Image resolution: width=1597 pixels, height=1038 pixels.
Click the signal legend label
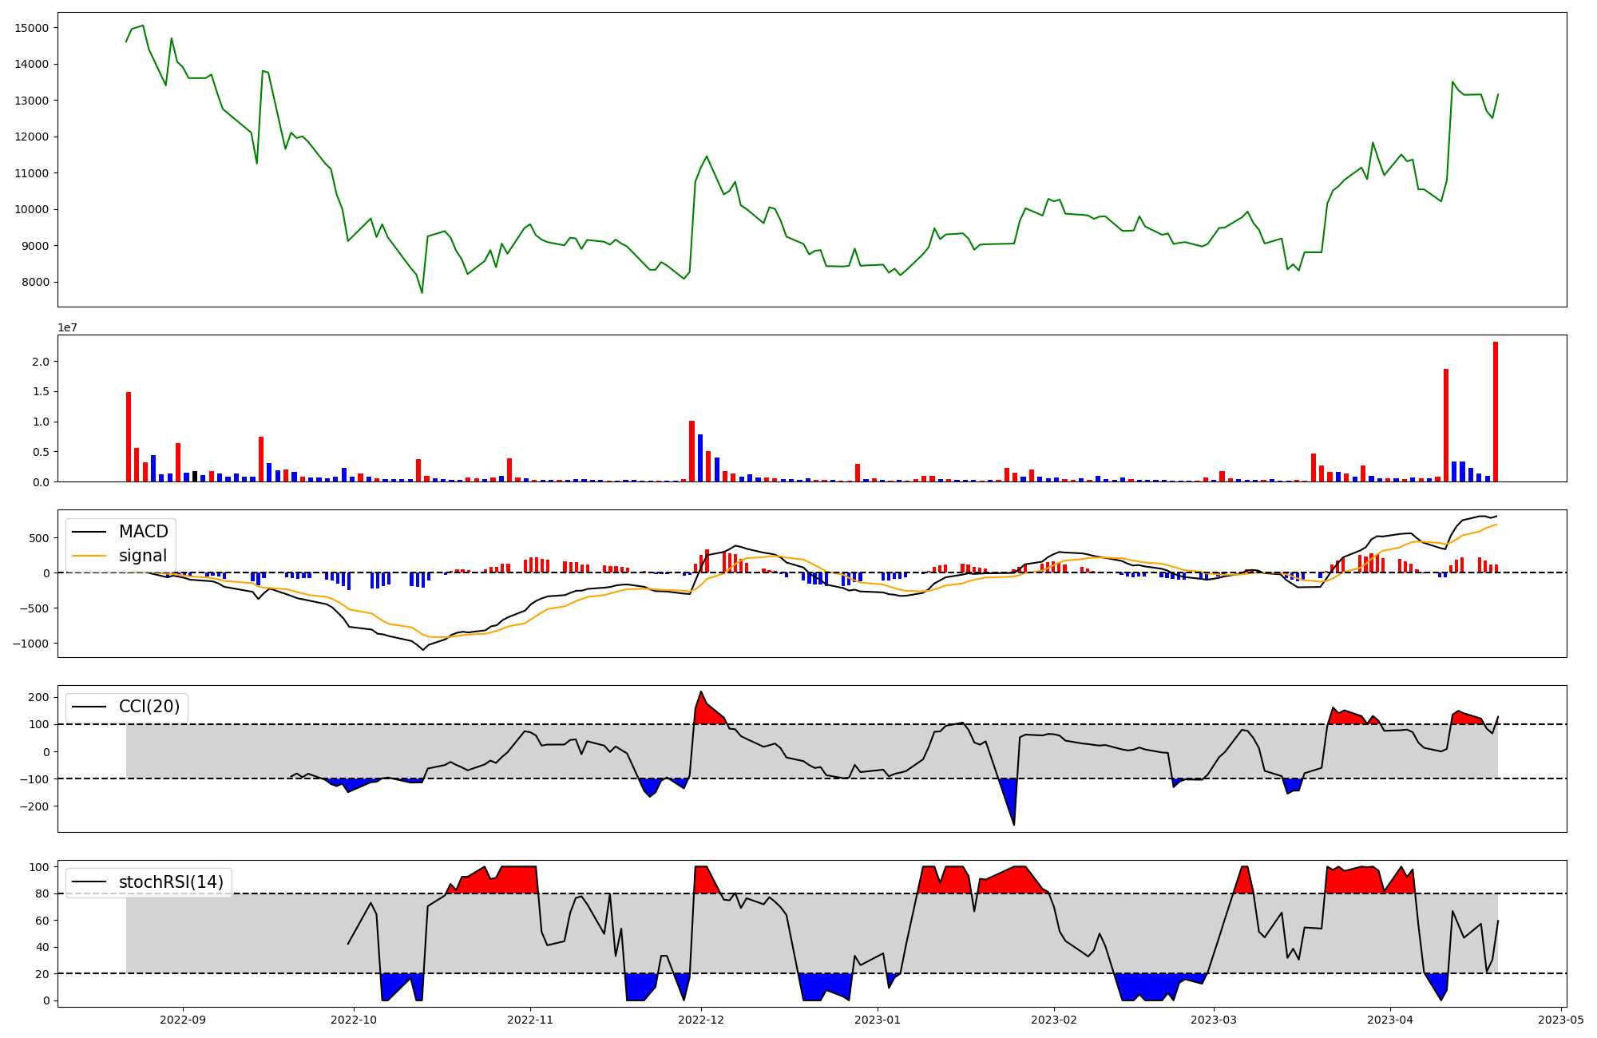pyautogui.click(x=143, y=556)
